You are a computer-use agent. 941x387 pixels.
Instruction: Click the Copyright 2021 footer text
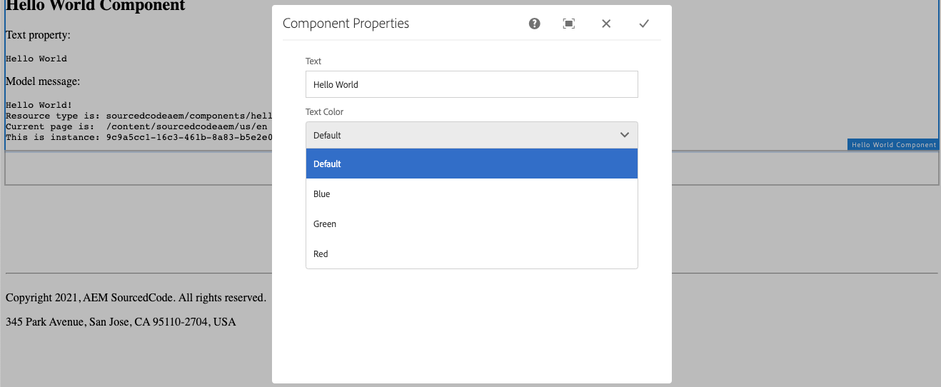(x=136, y=298)
